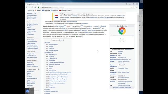Click the send/play arrow icon in address bar
The width and height of the screenshot is (168, 94).
click(131, 7)
